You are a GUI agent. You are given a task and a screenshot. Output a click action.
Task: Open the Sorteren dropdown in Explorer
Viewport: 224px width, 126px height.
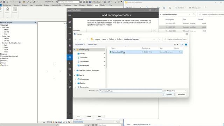click(x=181, y=8)
